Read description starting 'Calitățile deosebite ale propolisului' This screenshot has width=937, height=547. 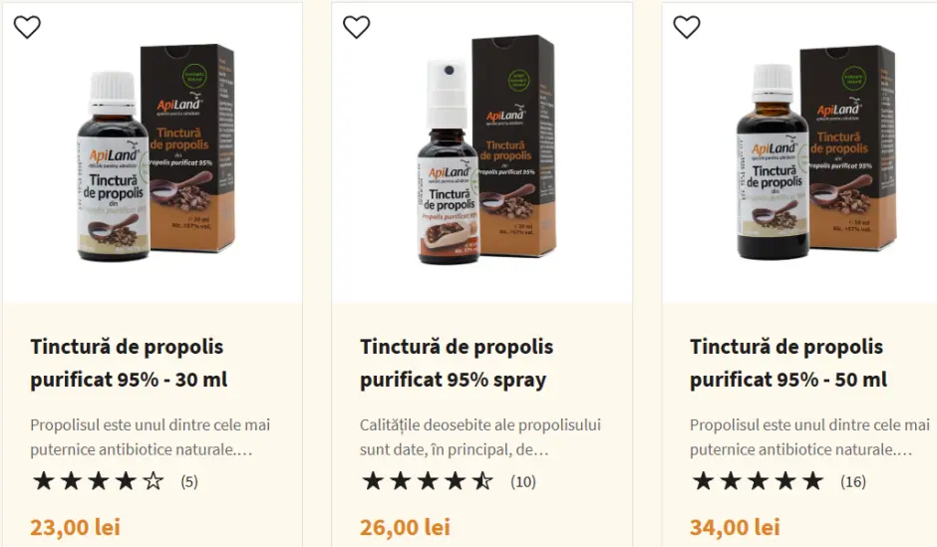tap(480, 436)
